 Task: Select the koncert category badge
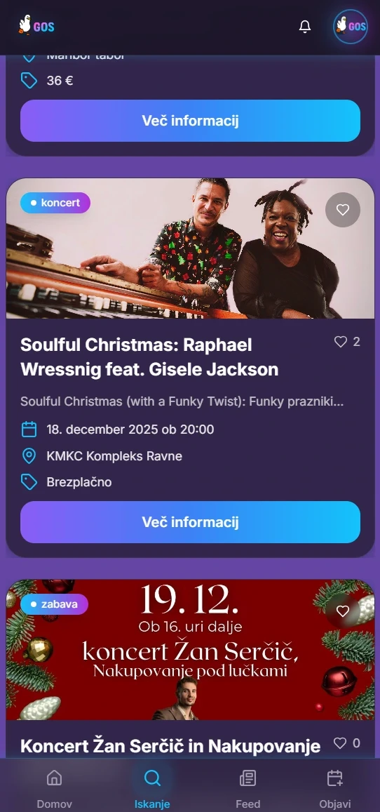[55, 203]
